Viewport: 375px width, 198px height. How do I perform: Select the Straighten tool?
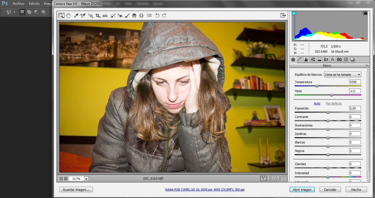click(x=105, y=16)
